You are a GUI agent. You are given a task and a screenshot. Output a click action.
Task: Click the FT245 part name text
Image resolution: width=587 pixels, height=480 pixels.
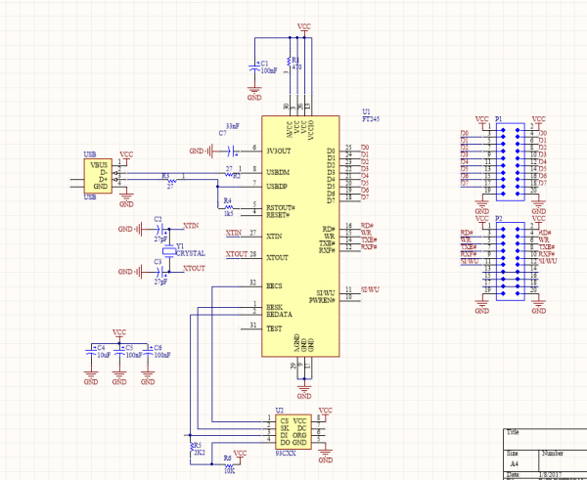point(371,119)
